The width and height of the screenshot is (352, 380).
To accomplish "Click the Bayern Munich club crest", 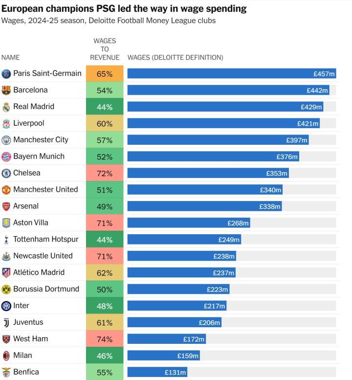I will tap(6, 156).
